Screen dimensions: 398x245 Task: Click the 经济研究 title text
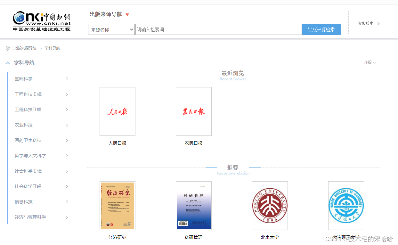point(118,237)
